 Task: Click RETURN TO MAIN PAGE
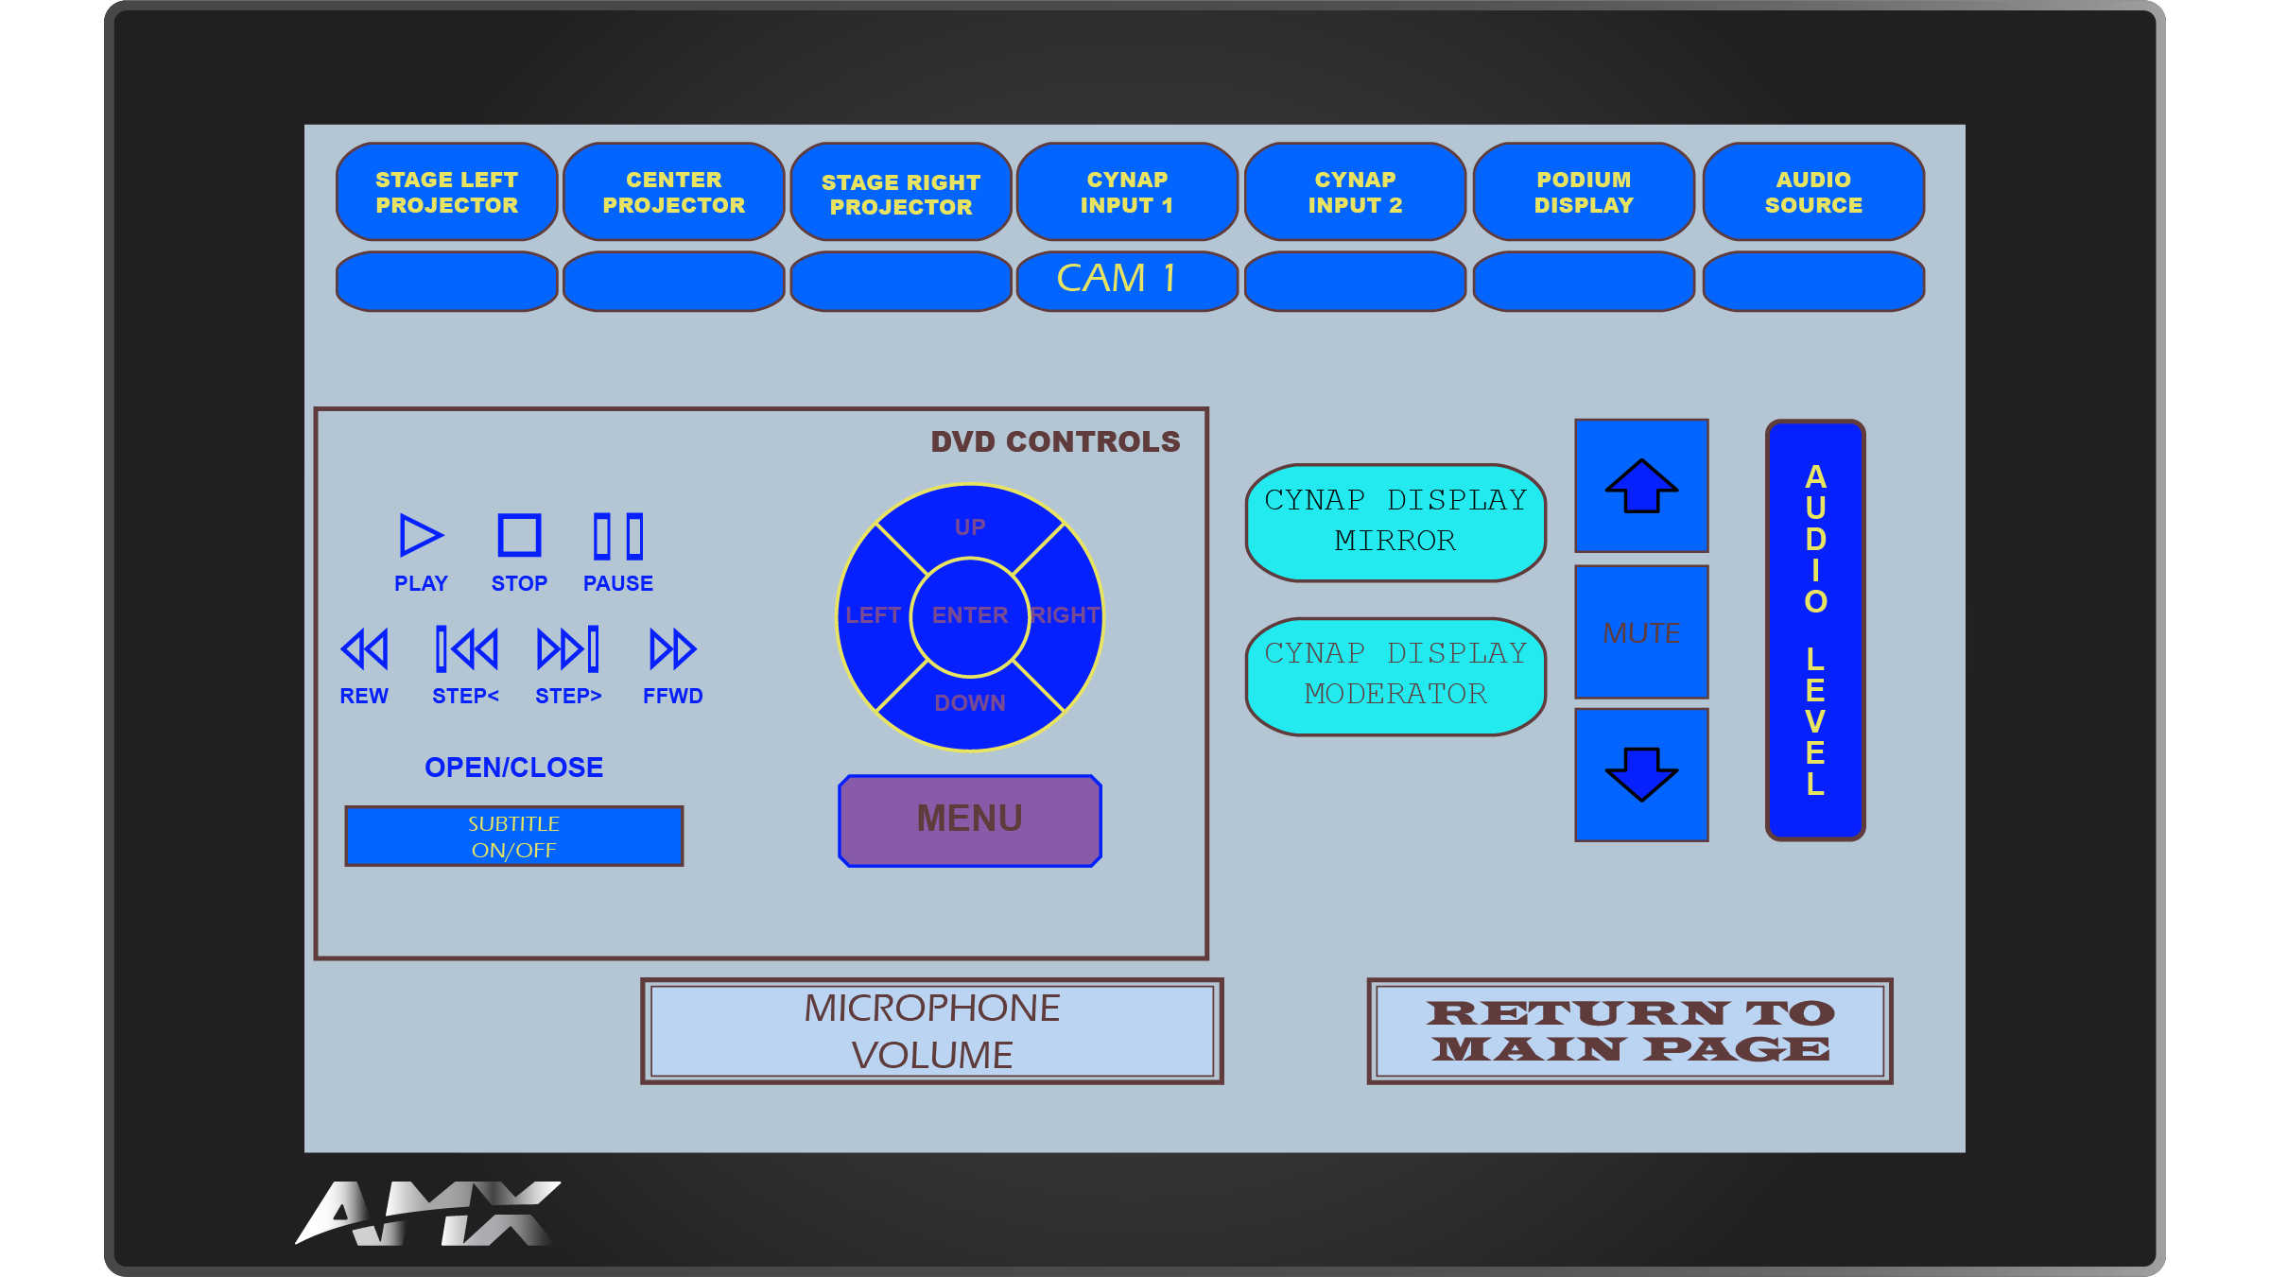tap(1630, 1031)
